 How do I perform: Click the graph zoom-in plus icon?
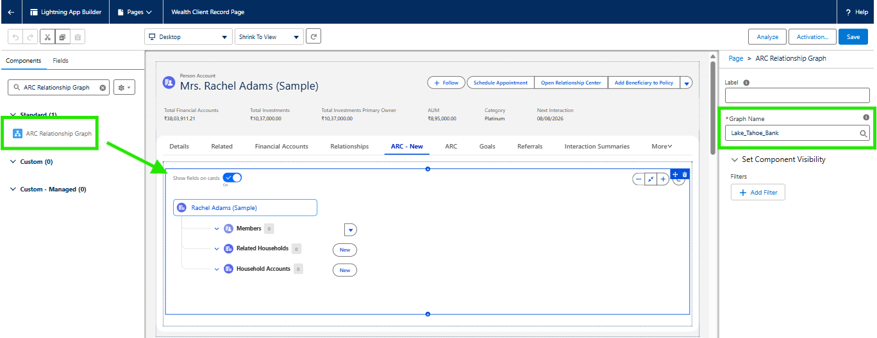(x=664, y=179)
